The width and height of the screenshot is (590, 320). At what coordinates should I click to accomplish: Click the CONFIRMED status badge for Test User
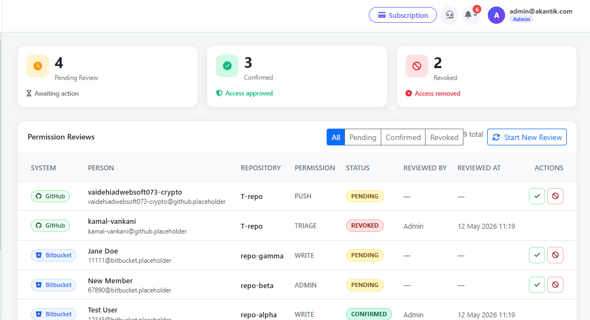369,315
